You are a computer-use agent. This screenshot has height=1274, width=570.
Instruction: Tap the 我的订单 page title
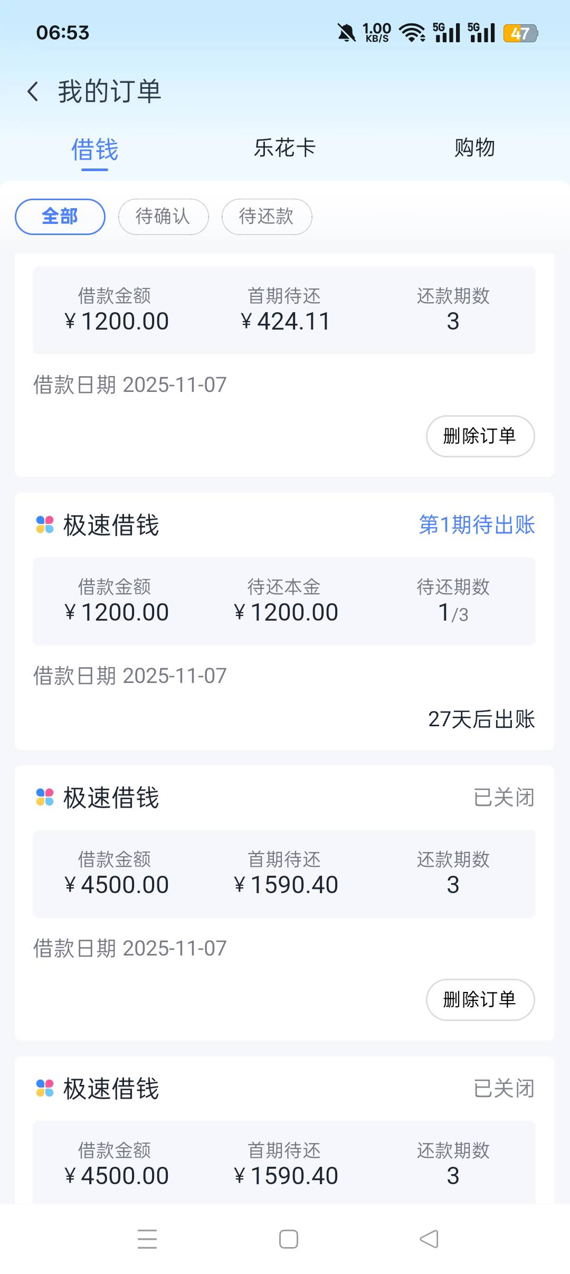pyautogui.click(x=110, y=91)
